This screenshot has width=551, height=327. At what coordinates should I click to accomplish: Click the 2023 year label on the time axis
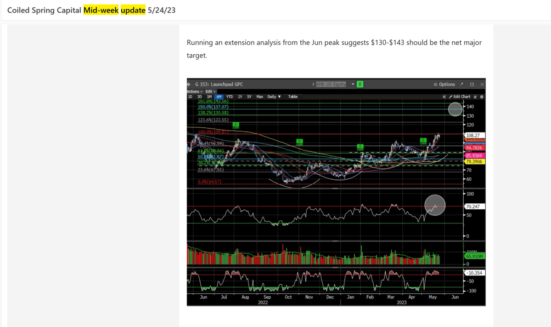pyautogui.click(x=401, y=303)
